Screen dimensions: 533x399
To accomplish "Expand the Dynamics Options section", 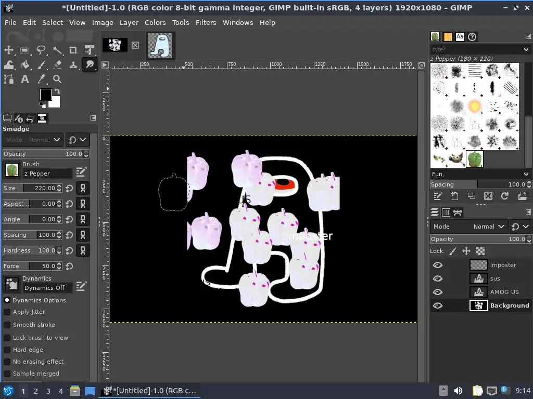I will tap(7, 300).
